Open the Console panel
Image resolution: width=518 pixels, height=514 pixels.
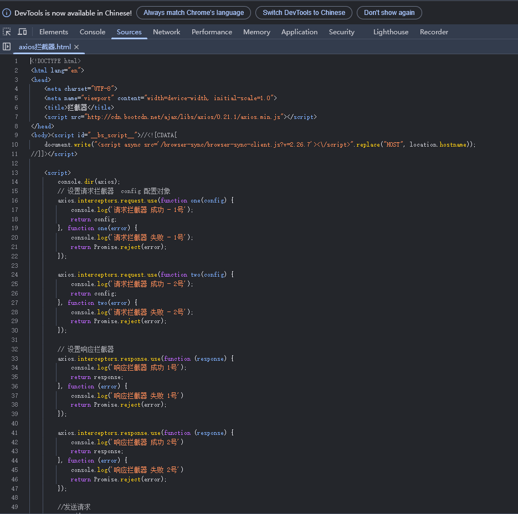click(92, 32)
